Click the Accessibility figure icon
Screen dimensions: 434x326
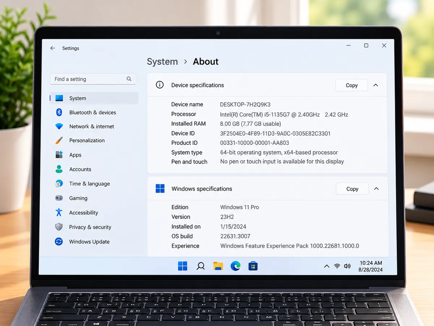tap(59, 212)
